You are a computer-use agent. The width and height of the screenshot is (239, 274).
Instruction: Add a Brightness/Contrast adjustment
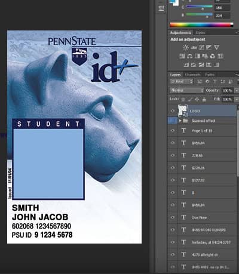[x=186, y=47]
